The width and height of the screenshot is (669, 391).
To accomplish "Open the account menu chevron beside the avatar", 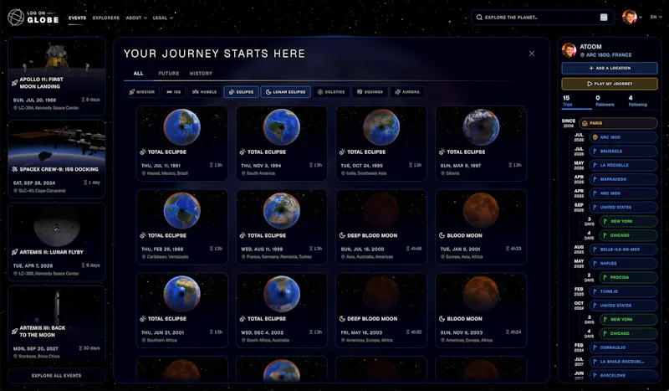I will click(641, 18).
